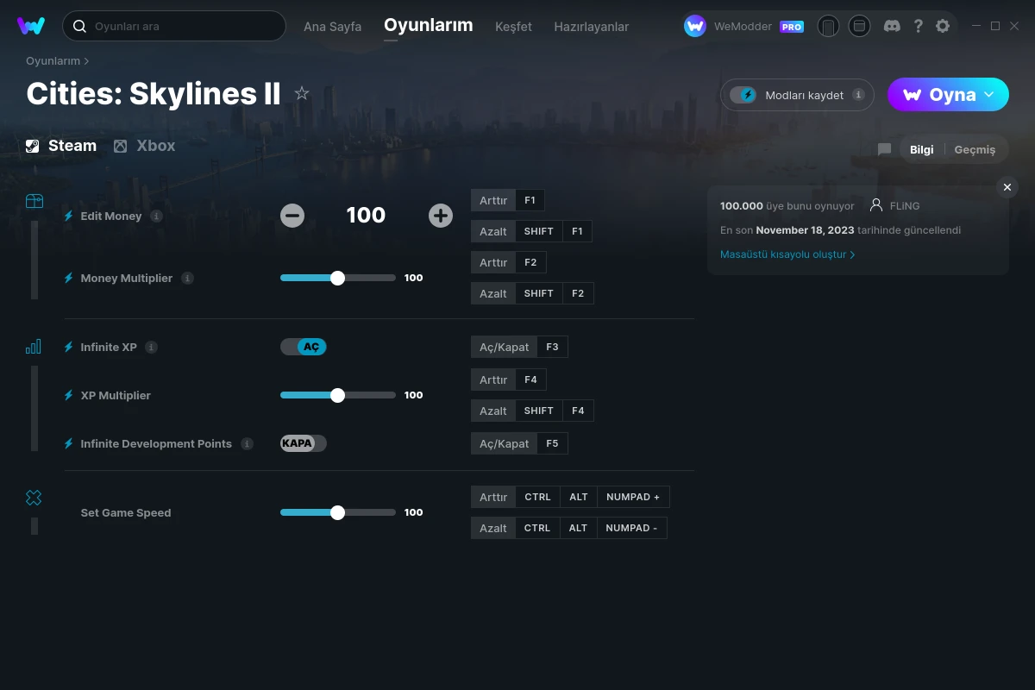Open the info icon beside Edit Money
The width and height of the screenshot is (1035, 690).
point(156,216)
